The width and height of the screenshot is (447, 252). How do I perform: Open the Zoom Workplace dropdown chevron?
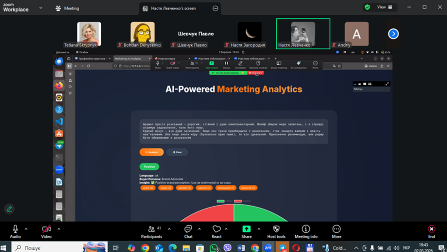pyautogui.click(x=41, y=8)
